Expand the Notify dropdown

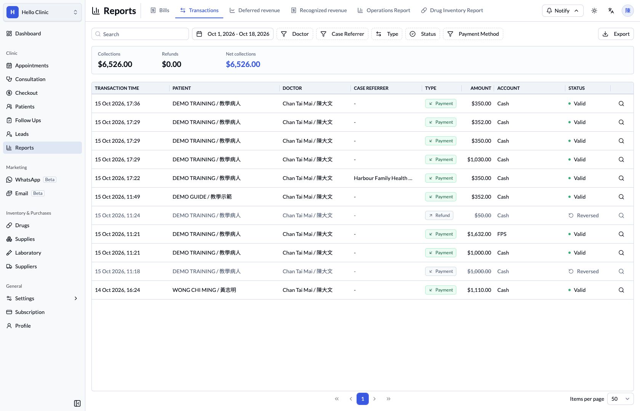tap(563, 11)
